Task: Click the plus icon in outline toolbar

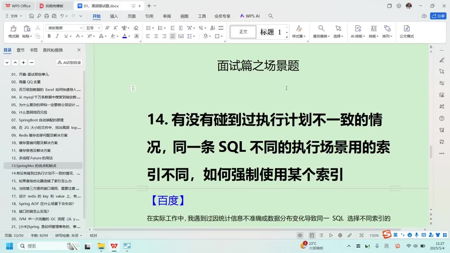Action: (x=23, y=63)
